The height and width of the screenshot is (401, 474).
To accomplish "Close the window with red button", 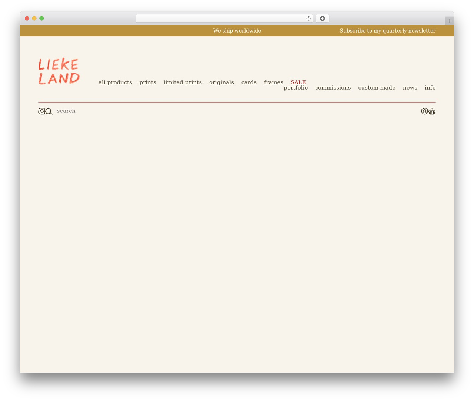I will [x=27, y=18].
